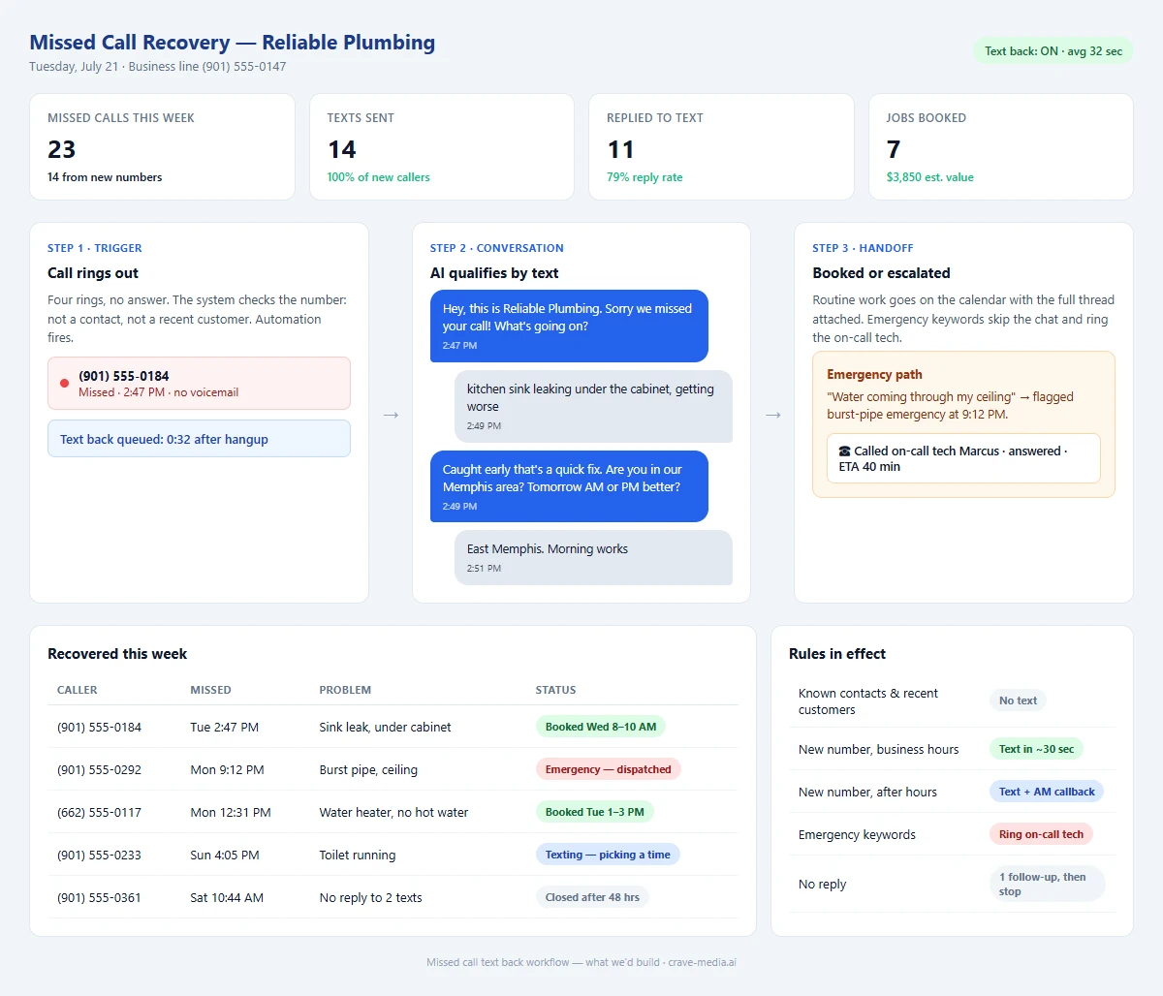Viewport: 1163px width, 996px height.
Task: Click the phone icon before Called on-call tech
Action: click(844, 451)
